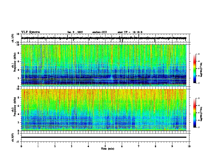Click time axis tick label "1"

[x=38, y=146]
